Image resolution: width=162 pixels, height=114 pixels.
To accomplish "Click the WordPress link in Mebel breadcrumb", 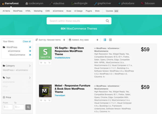I will click(101, 86).
